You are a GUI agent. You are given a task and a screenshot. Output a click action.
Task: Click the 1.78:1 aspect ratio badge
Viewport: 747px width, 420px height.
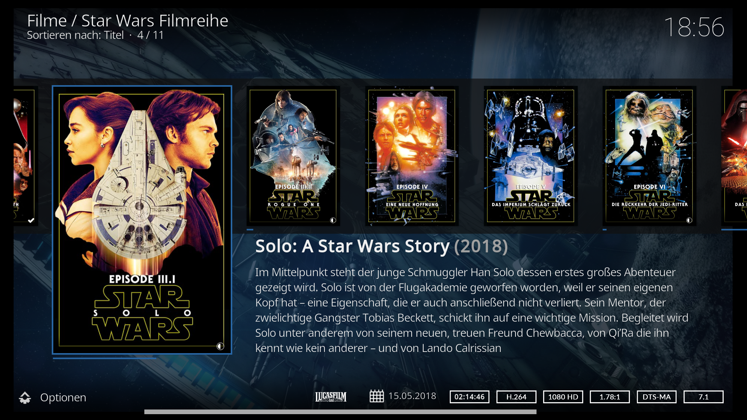click(610, 397)
